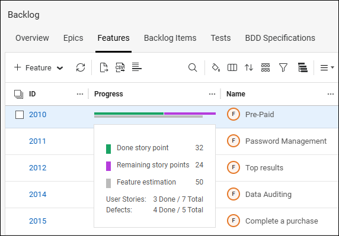Image resolution: width=339 pixels, height=236 pixels.
Task: Click the export document icon
Action: pyautogui.click(x=104, y=67)
